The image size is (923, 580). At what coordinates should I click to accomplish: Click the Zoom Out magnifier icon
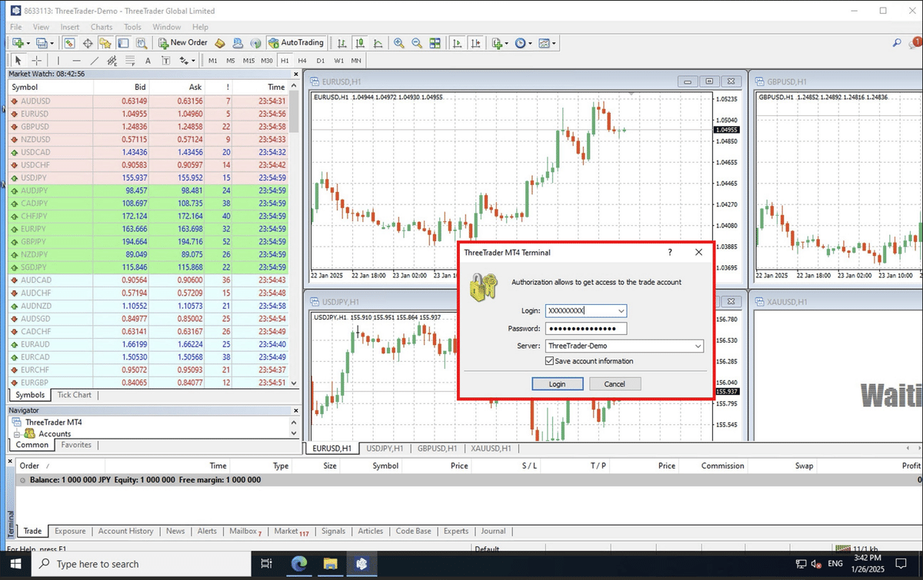click(417, 43)
